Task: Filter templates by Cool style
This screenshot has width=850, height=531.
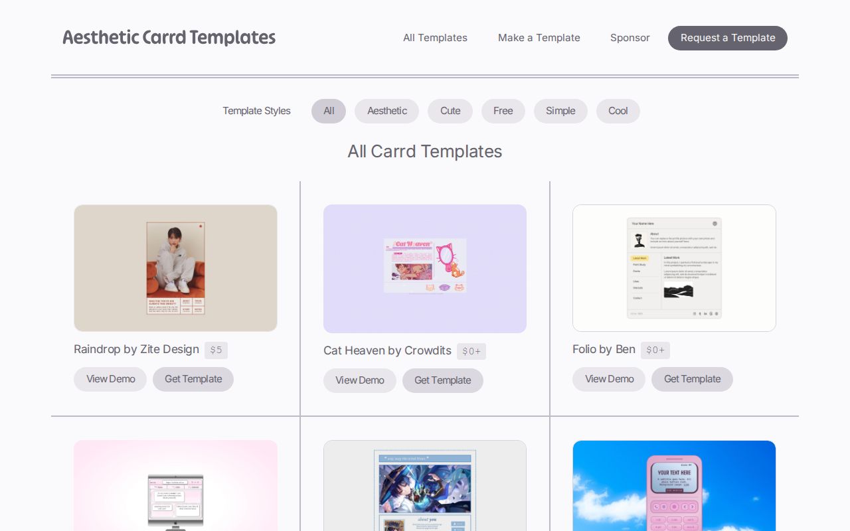Action: 618,111
